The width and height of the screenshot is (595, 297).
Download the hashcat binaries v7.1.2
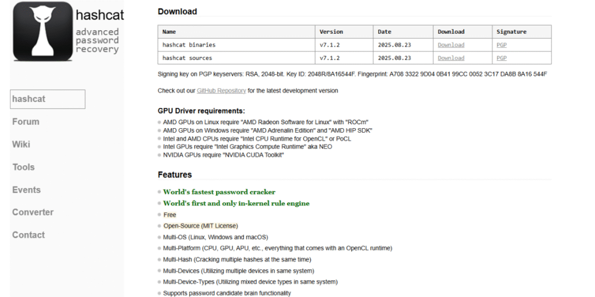[x=451, y=45]
